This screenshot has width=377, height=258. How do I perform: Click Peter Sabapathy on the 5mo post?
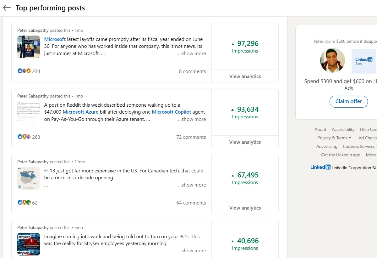tap(33, 227)
